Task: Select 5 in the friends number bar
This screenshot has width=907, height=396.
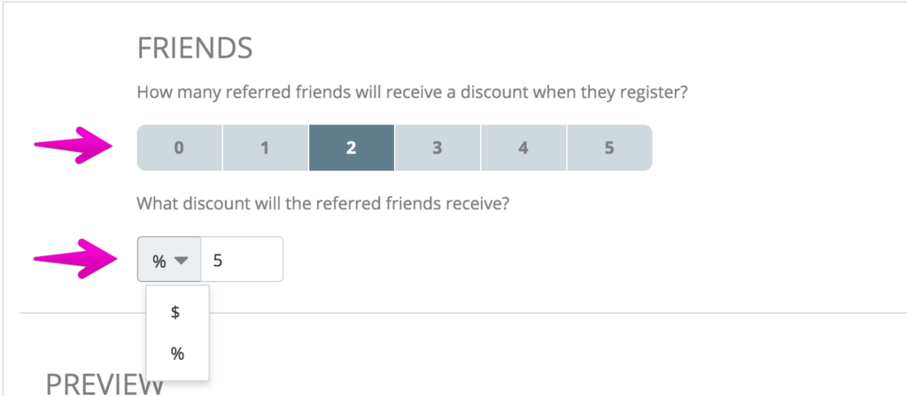Action: click(x=609, y=148)
